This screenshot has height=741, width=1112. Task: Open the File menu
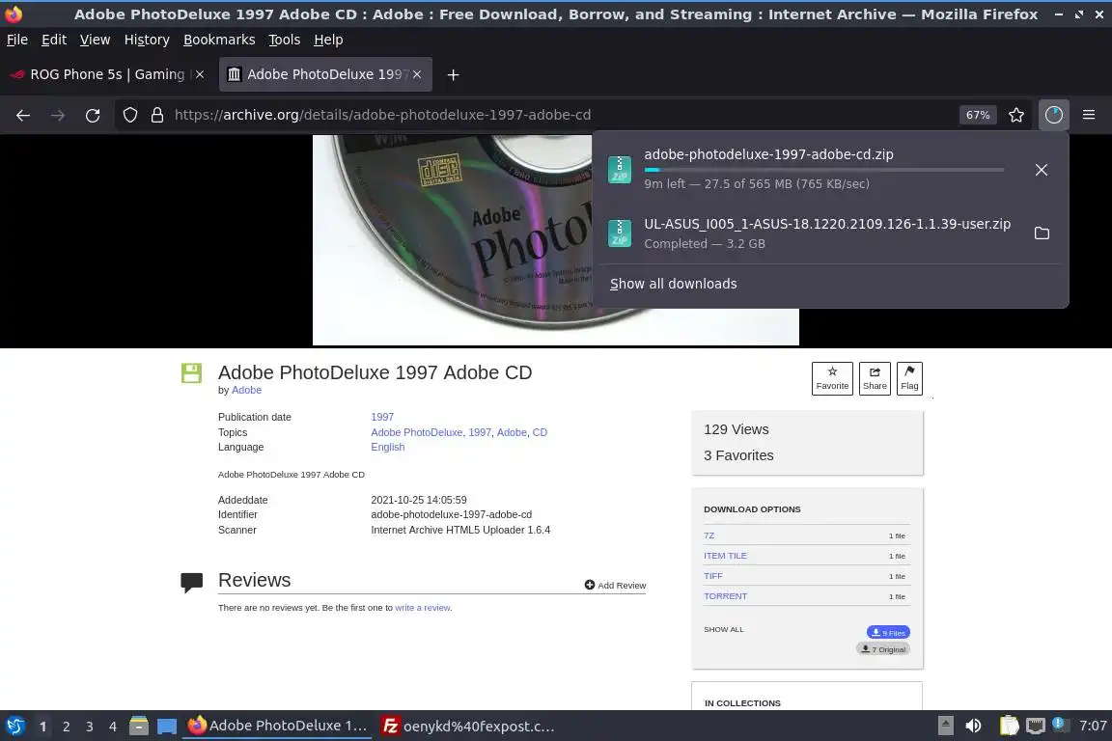click(x=17, y=40)
